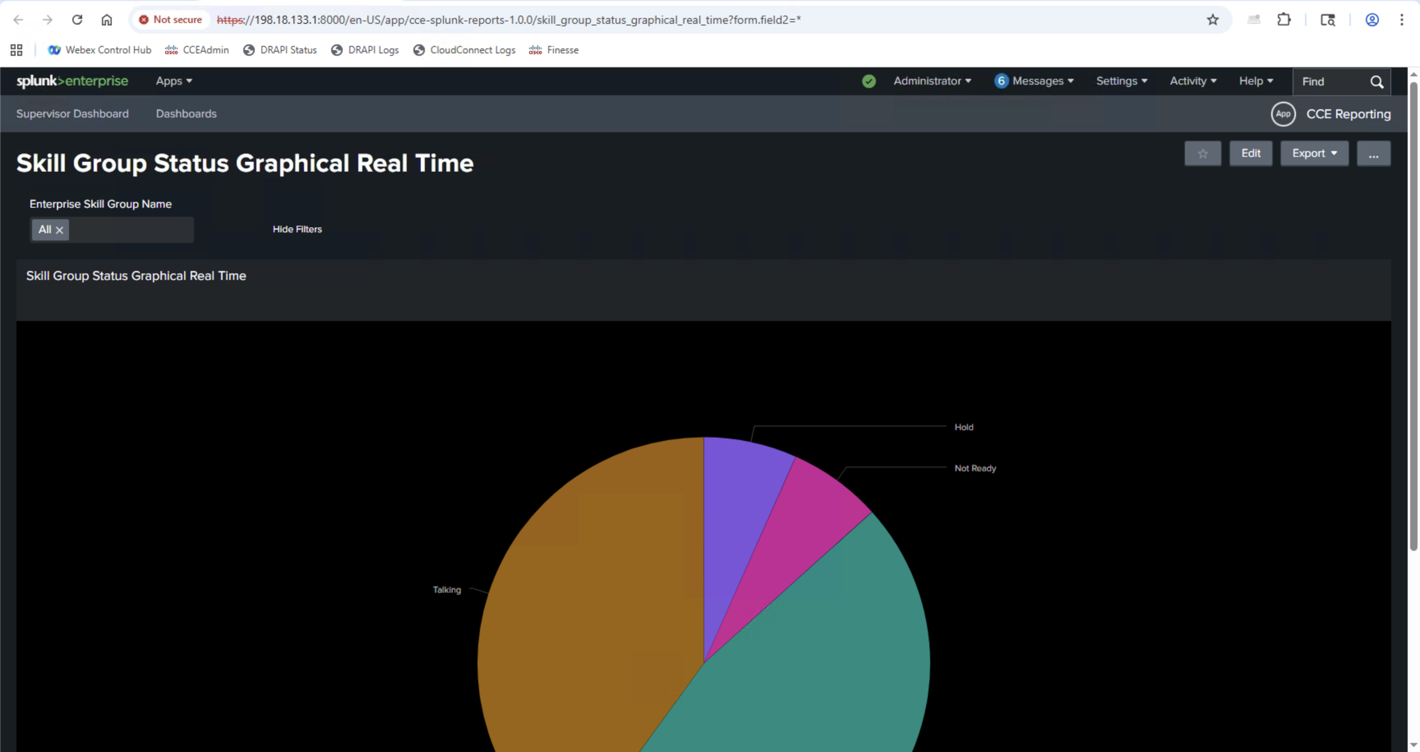Expand the Help dropdown
The image size is (1420, 752).
click(x=1256, y=81)
